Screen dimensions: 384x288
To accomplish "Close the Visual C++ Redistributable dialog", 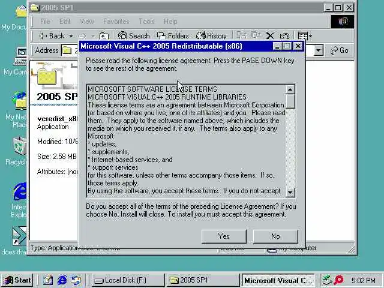I will [298, 46].
